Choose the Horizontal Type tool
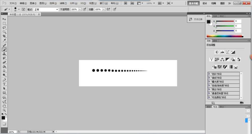Image resolution: width=252 pixels, height=134 pixels. click(x=4, y=84)
